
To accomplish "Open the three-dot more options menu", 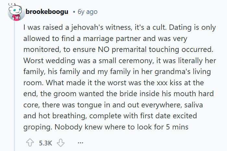I will click(80, 143).
